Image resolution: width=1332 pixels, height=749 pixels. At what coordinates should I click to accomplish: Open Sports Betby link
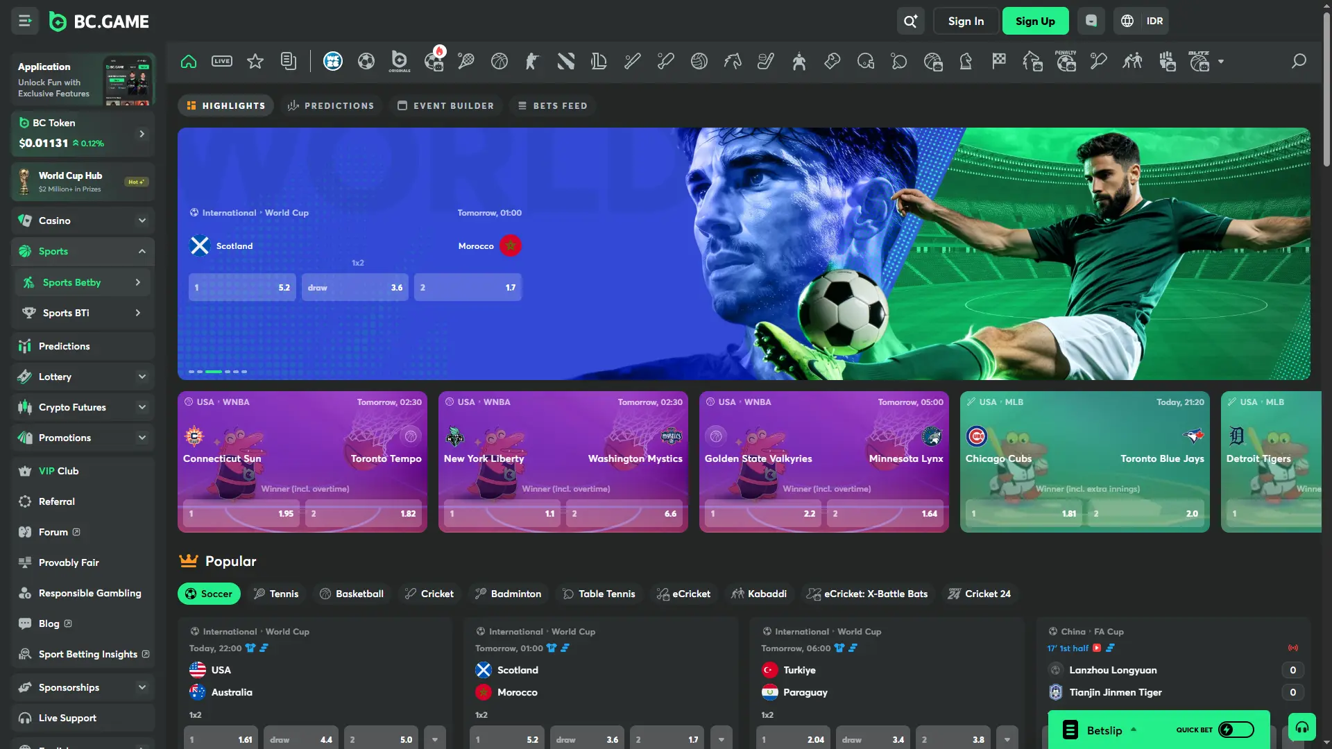[83, 282]
